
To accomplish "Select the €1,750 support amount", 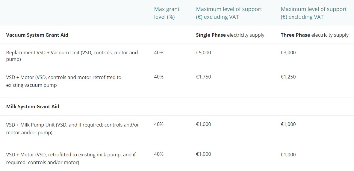I will (x=203, y=77).
